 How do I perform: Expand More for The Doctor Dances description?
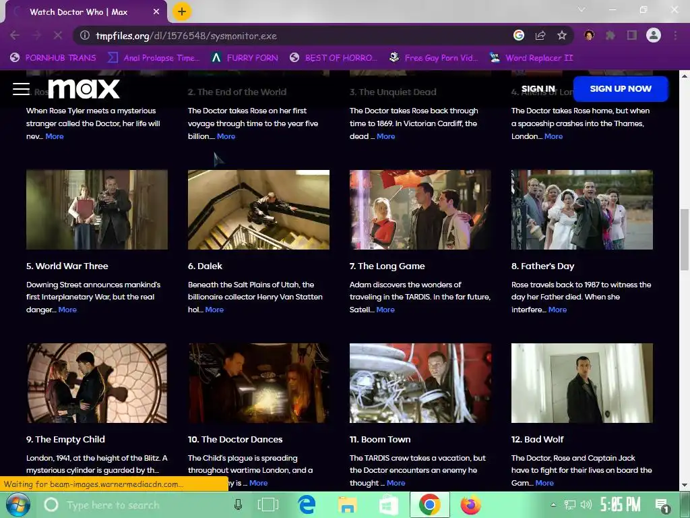pyautogui.click(x=258, y=483)
